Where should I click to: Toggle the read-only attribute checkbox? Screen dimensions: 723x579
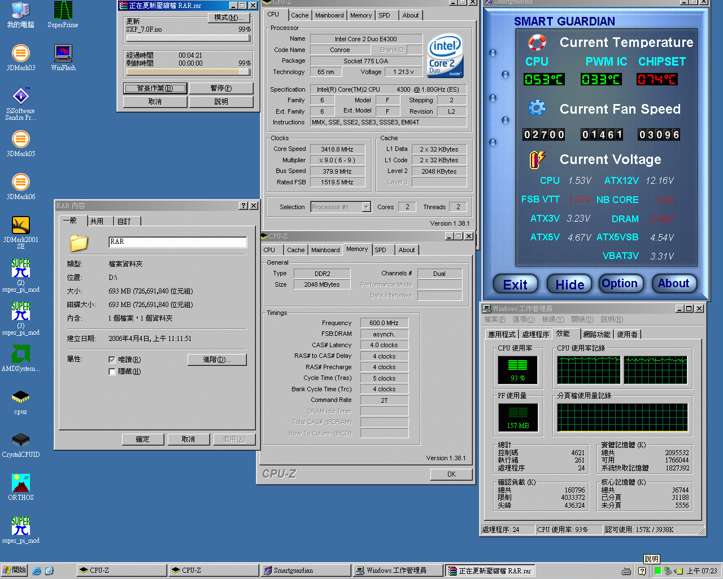(x=112, y=360)
